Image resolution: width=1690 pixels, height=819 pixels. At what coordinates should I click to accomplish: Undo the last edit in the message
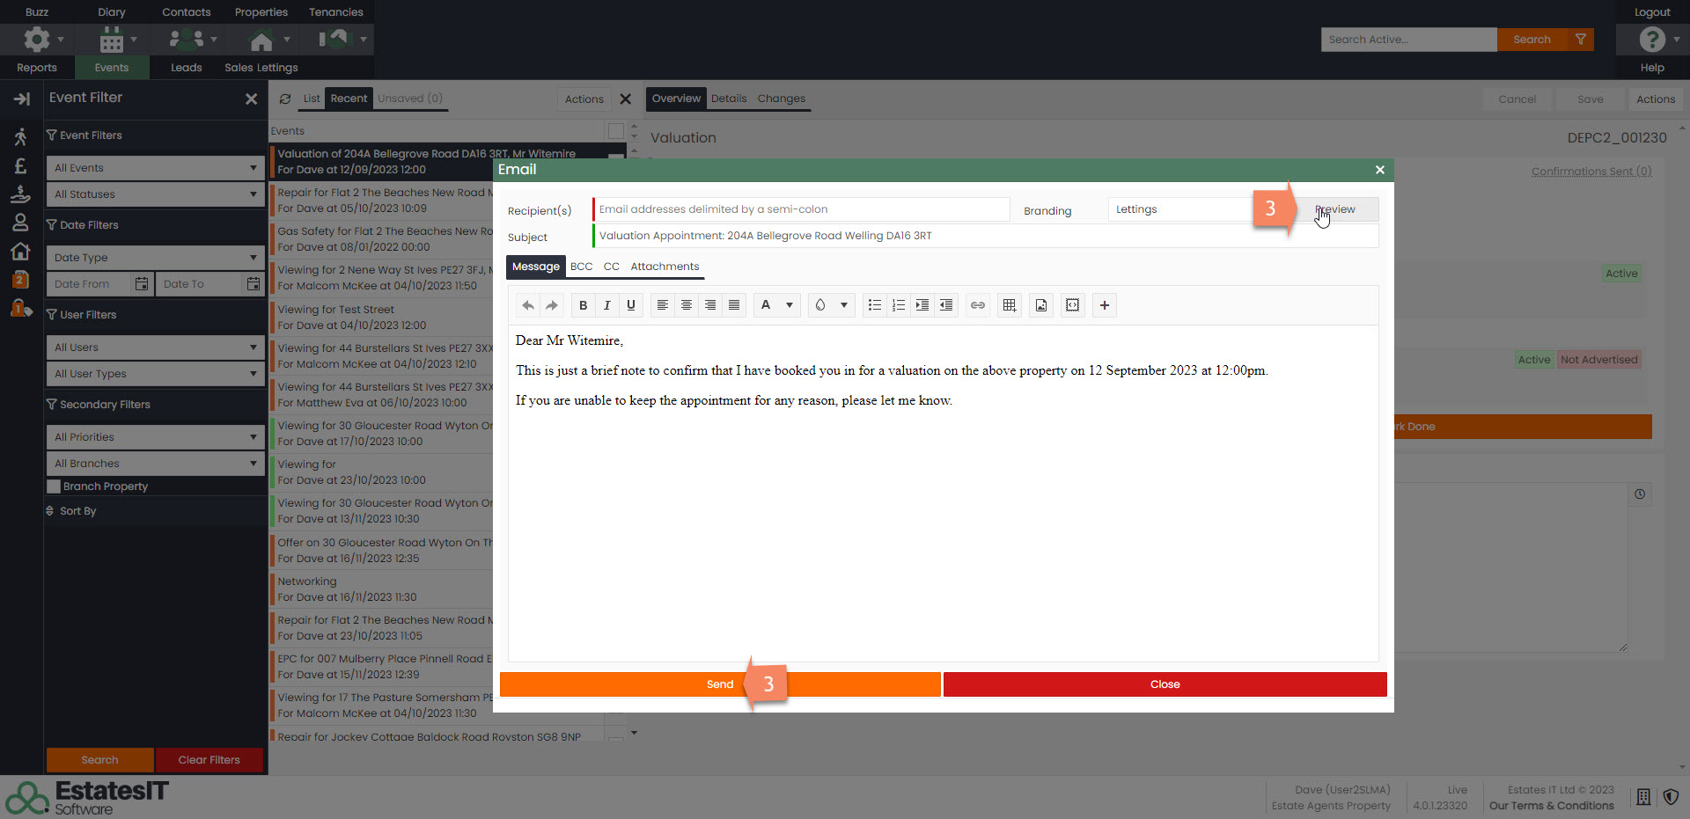pos(527,305)
